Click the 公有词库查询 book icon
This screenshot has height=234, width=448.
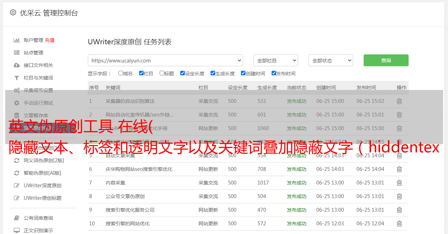(16, 218)
